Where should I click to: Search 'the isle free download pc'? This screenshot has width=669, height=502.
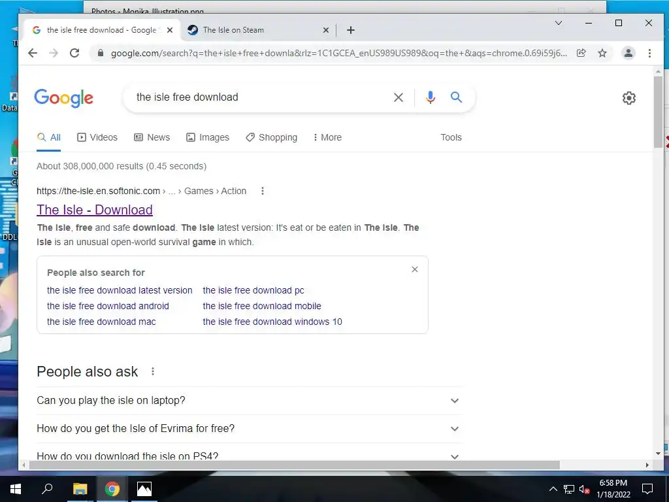253,290
